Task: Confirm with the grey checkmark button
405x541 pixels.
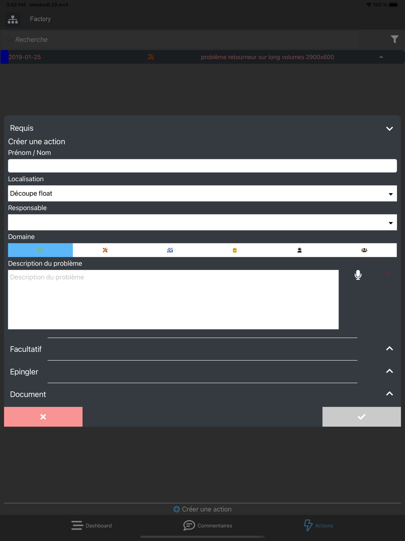Action: [362, 417]
